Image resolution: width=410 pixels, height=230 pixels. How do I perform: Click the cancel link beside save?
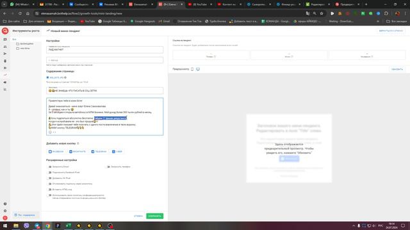[138, 216]
